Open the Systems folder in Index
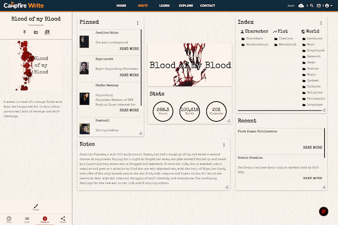The width and height of the screenshot is (338, 225). [x=311, y=81]
